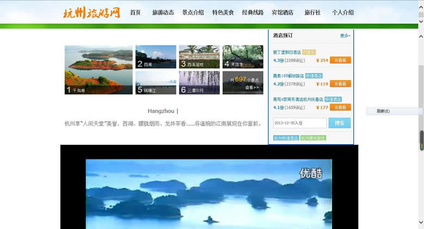Open the 景点介绍 navigation item
This screenshot has height=229, width=424.
pyautogui.click(x=193, y=13)
